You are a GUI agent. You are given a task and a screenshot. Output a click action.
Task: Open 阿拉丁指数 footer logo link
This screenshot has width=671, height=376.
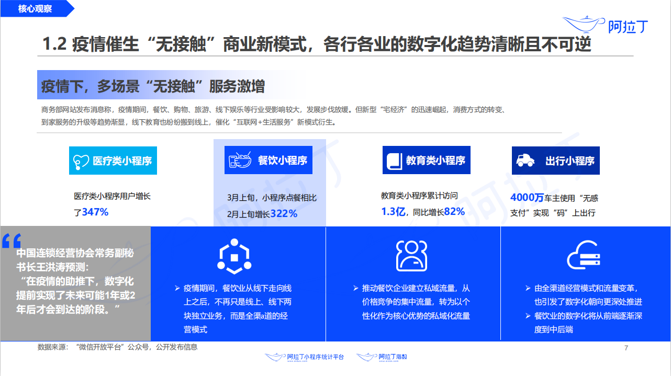[382, 357]
